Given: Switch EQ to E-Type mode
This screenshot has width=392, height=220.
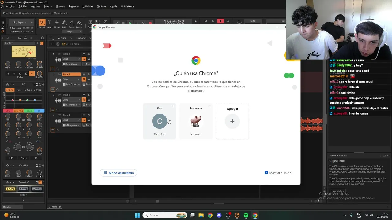Looking at the screenshot, I should coord(28,90).
